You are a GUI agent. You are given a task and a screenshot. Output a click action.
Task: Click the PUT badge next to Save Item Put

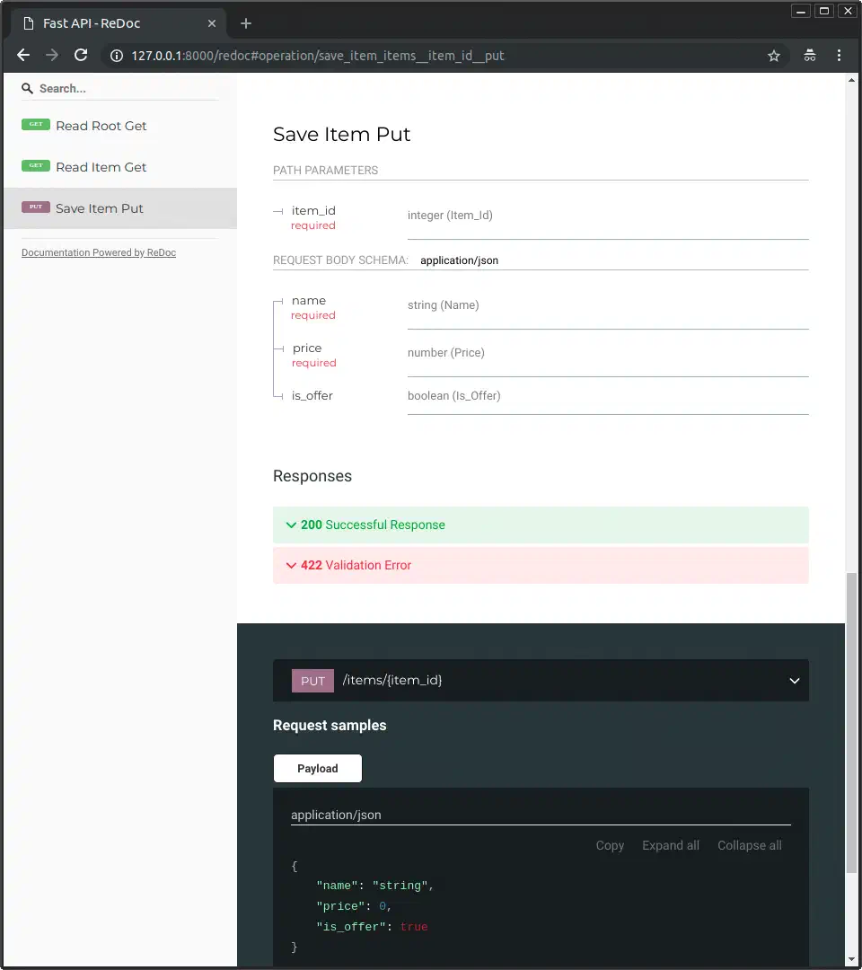pos(35,207)
